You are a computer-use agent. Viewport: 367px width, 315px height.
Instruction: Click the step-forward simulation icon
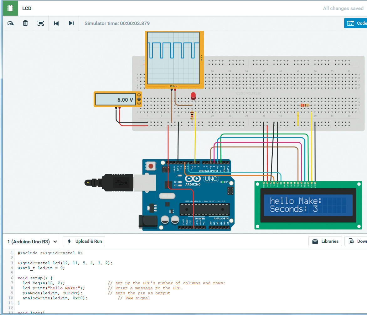click(71, 23)
